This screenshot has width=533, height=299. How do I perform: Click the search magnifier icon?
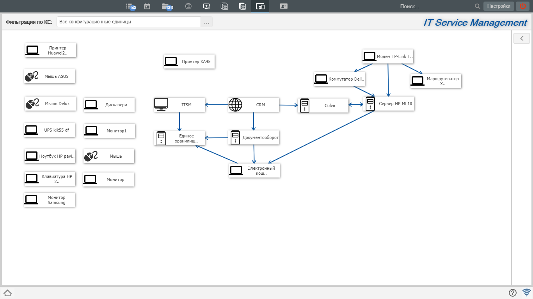478,6
